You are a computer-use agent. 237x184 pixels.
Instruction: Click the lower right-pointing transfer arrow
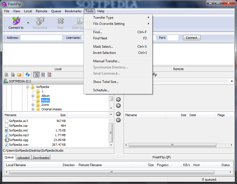pos(118,106)
